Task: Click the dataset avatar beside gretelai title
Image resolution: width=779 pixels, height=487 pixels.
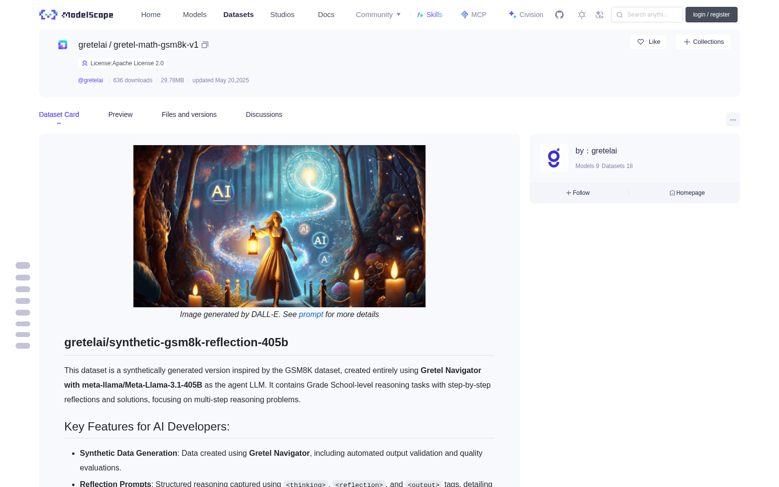Action: click(63, 45)
